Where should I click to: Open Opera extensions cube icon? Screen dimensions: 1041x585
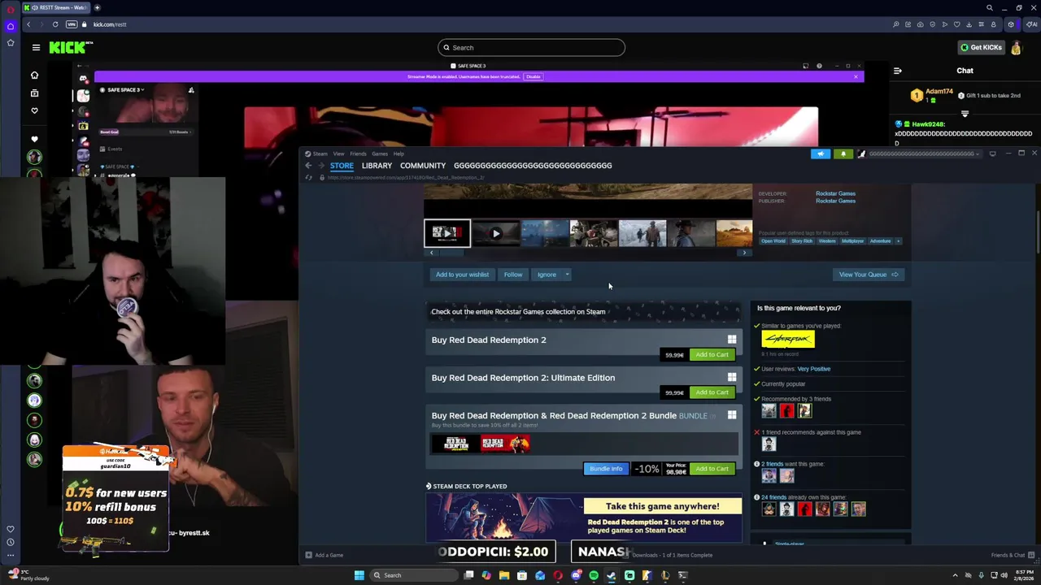[1011, 24]
